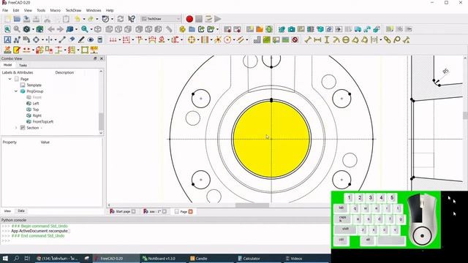Screen dimensions: 468x263
Task: Select the Top view in tree
Action: 36,110
